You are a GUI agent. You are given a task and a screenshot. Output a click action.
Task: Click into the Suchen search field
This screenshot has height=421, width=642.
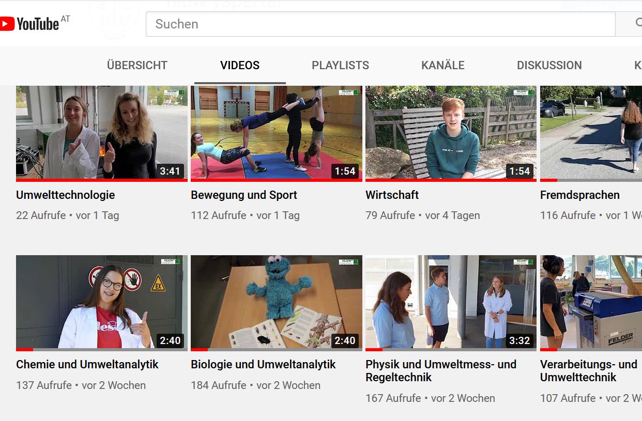[x=380, y=24]
